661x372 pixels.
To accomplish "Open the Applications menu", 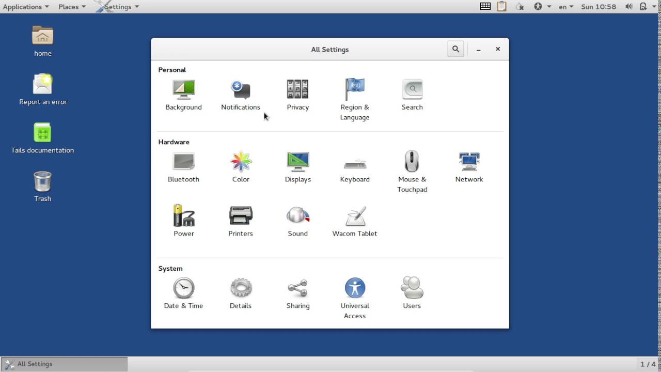I will [x=26, y=7].
